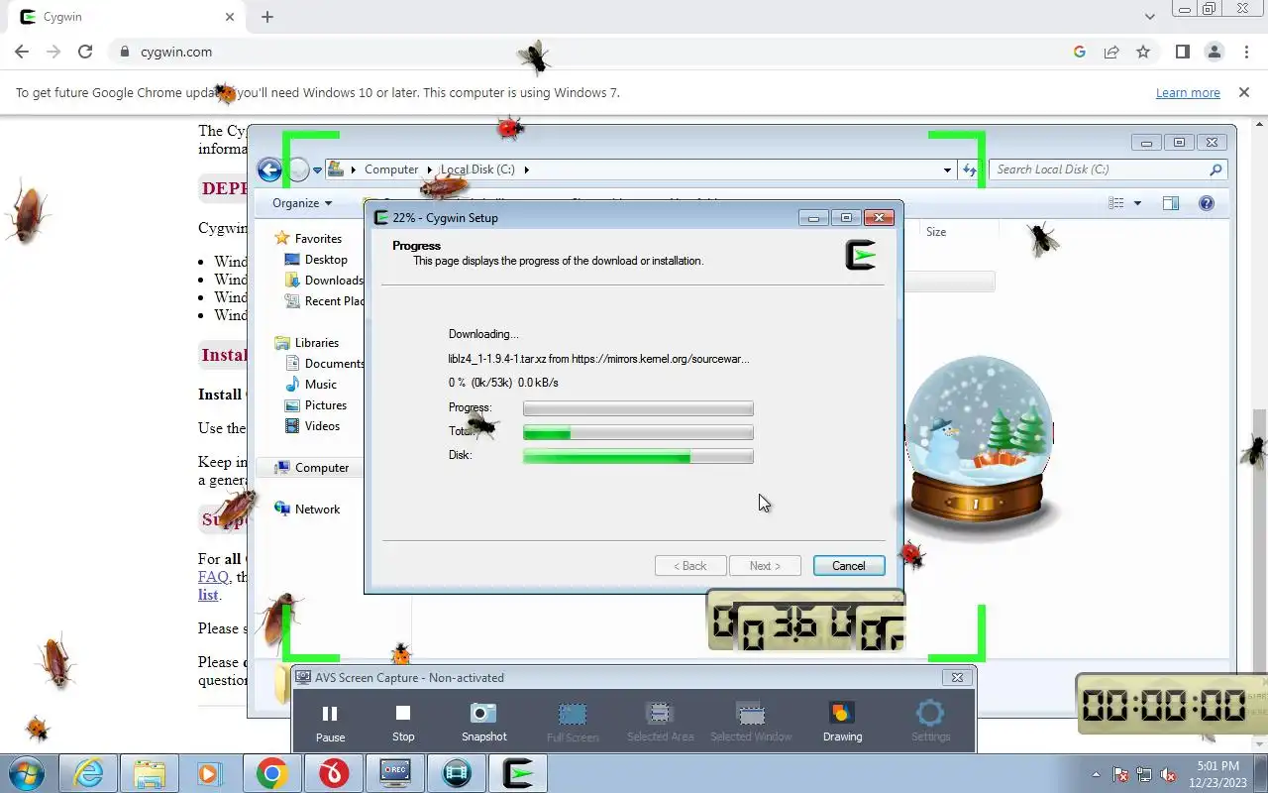
Task: Choose Selected Window capture mode
Action: [751, 723]
